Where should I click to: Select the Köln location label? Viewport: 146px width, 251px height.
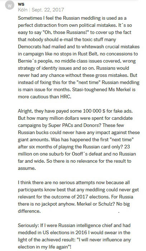(x=23, y=10)
